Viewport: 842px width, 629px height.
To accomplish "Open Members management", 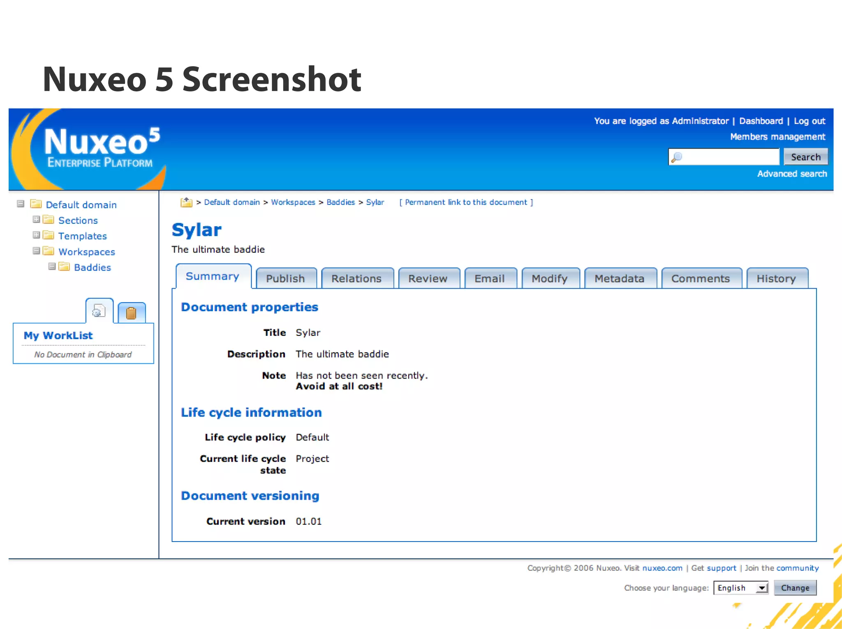I will (777, 137).
